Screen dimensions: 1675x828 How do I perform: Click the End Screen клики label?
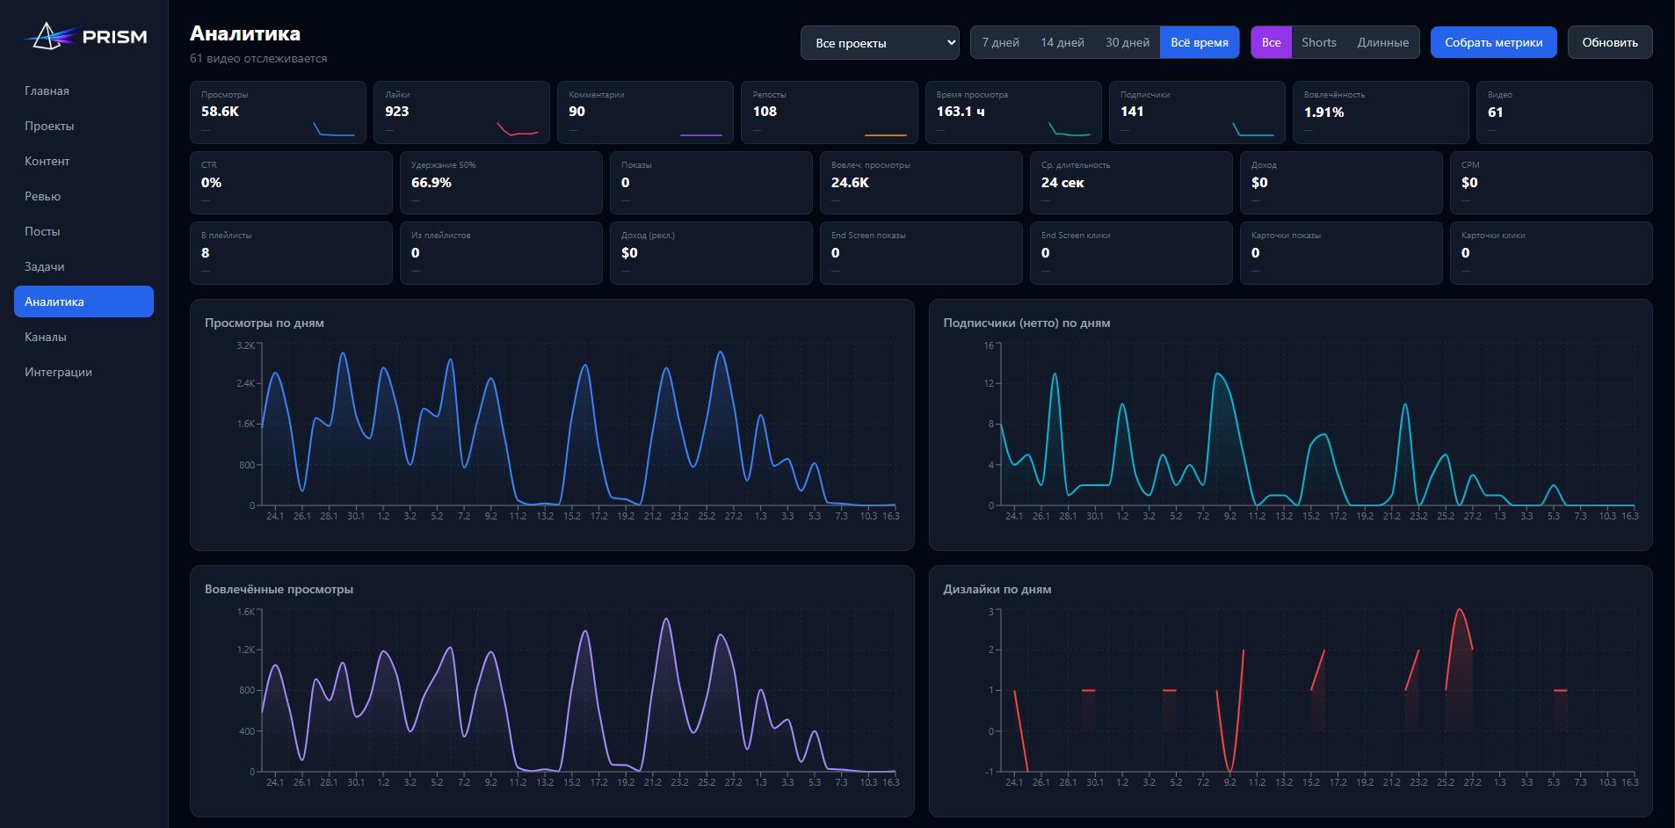coord(1076,236)
